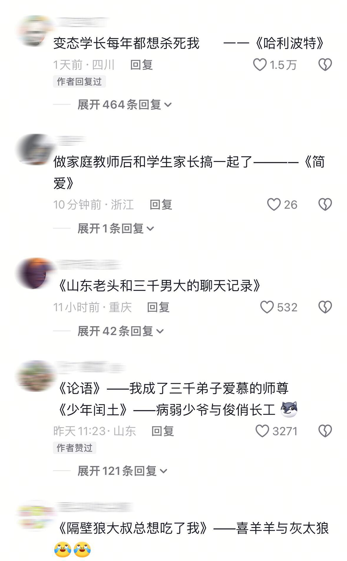This screenshot has width=347, height=561.
Task: Dislike the 山东老头和三千男大 comment
Action: click(325, 307)
